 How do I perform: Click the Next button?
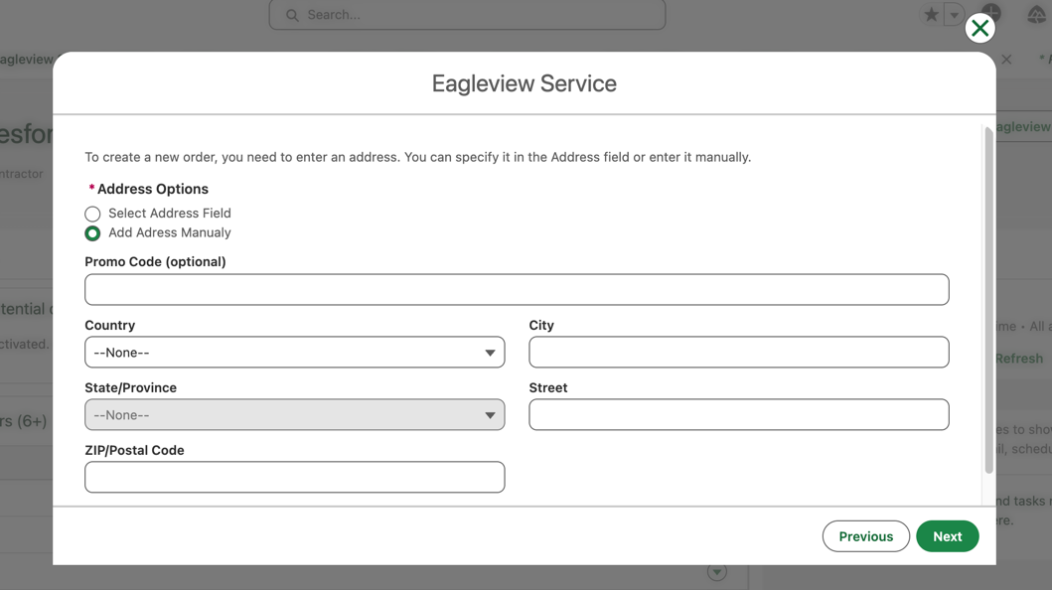pyautogui.click(x=947, y=536)
